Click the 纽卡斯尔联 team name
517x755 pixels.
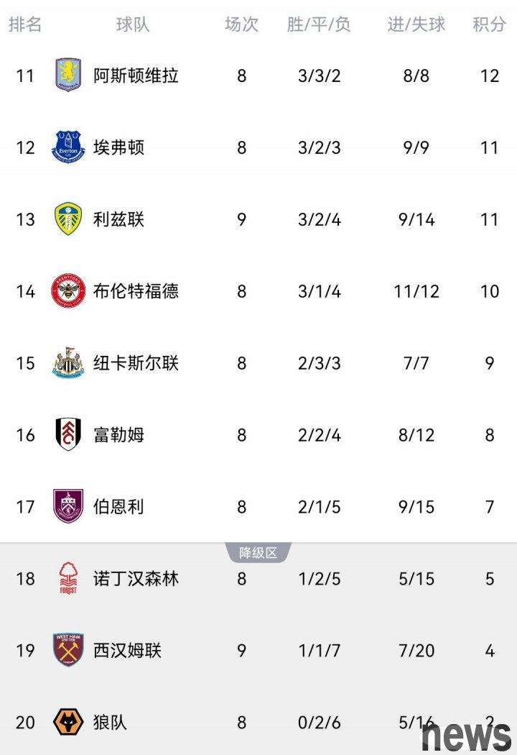136,363
